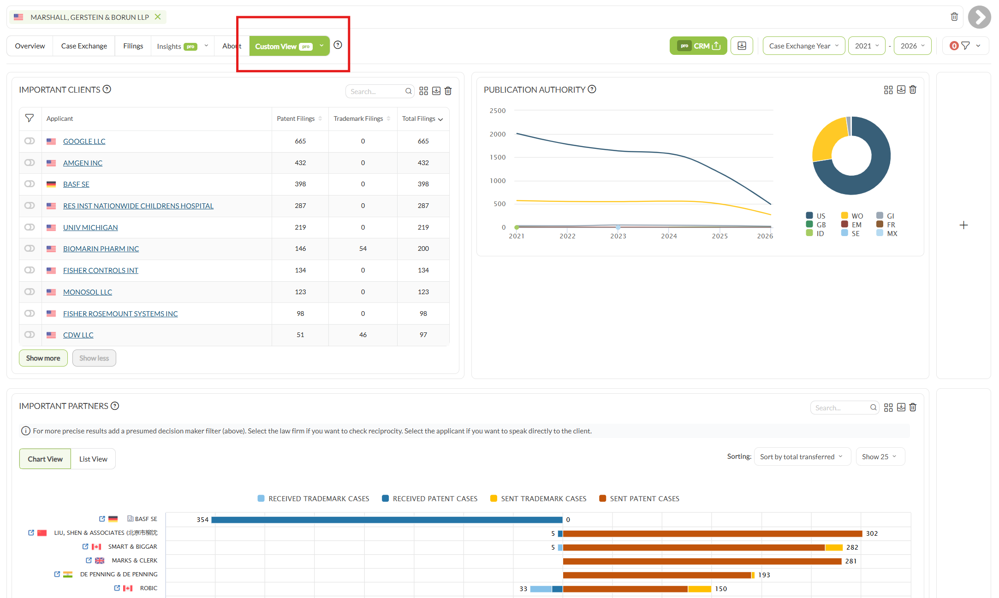Open the Important Clients info help icon
This screenshot has height=598, width=999.
pyautogui.click(x=107, y=89)
